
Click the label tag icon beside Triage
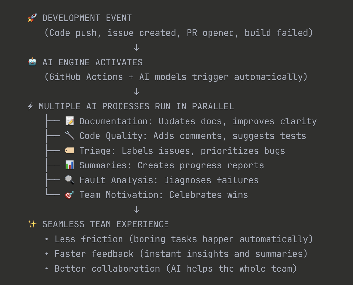click(70, 151)
